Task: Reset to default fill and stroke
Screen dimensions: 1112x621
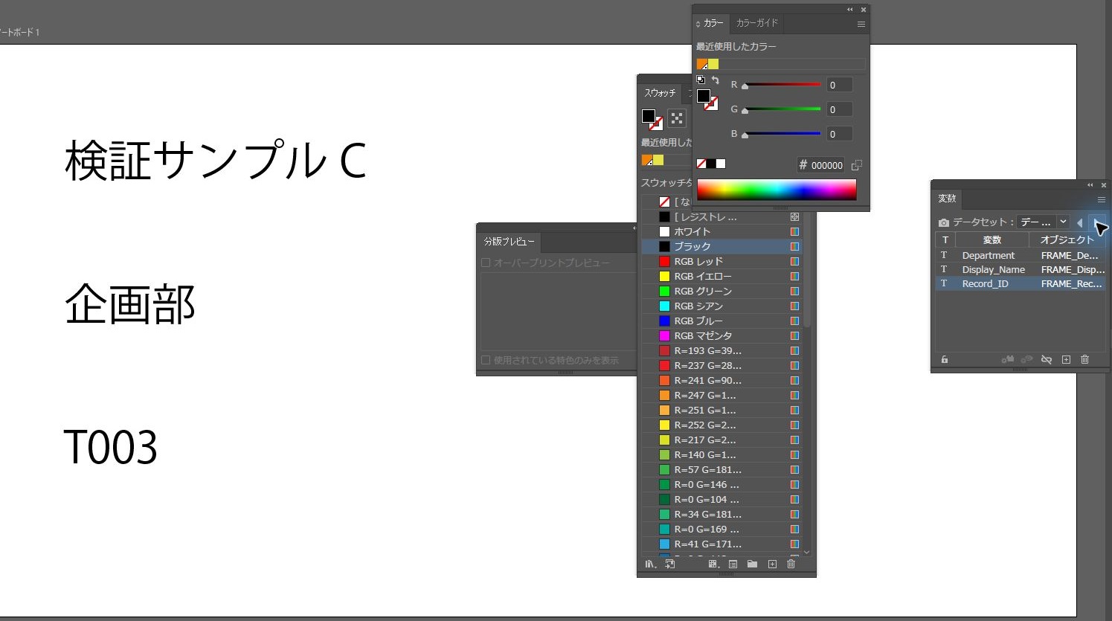Action: coord(701,80)
